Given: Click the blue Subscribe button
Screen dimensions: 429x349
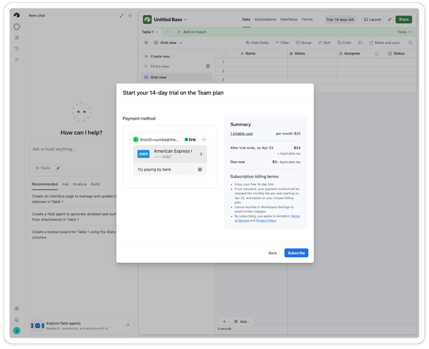Looking at the screenshot, I should point(296,253).
